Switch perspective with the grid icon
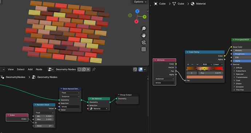251x133 pixels. click(144, 49)
